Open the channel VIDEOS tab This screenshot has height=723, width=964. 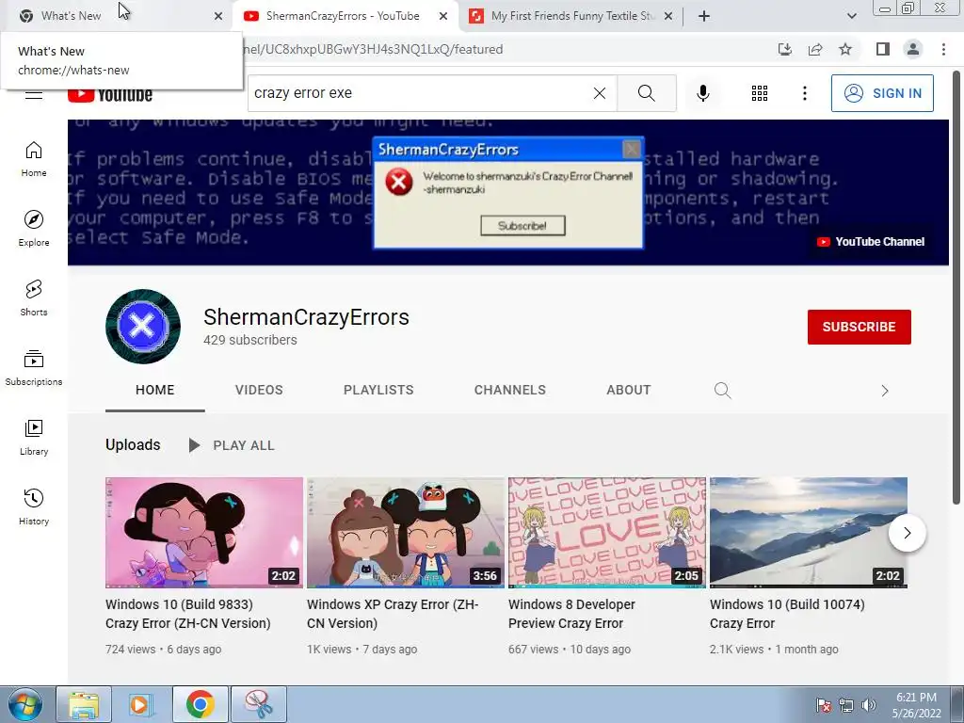259,391
